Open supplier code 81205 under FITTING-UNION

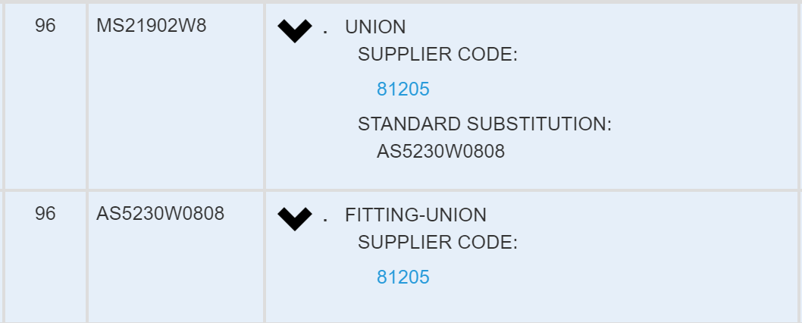click(x=403, y=278)
